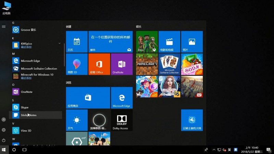Screen dimensions: 274x154
Task: Show hidden system tray icons
Action: (214, 150)
